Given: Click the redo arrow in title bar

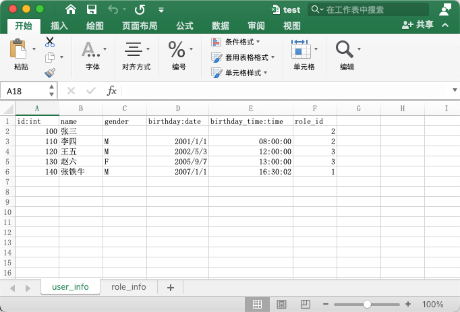Looking at the screenshot, I should point(140,9).
